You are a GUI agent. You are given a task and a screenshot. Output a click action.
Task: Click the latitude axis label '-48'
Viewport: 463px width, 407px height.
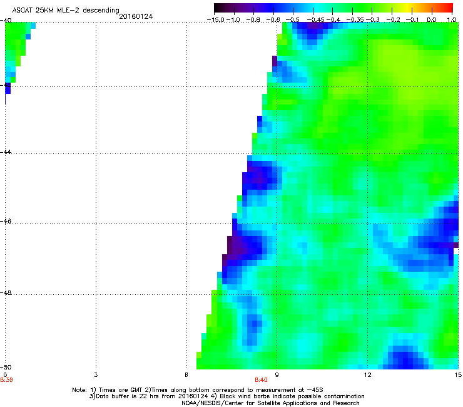tap(6, 292)
